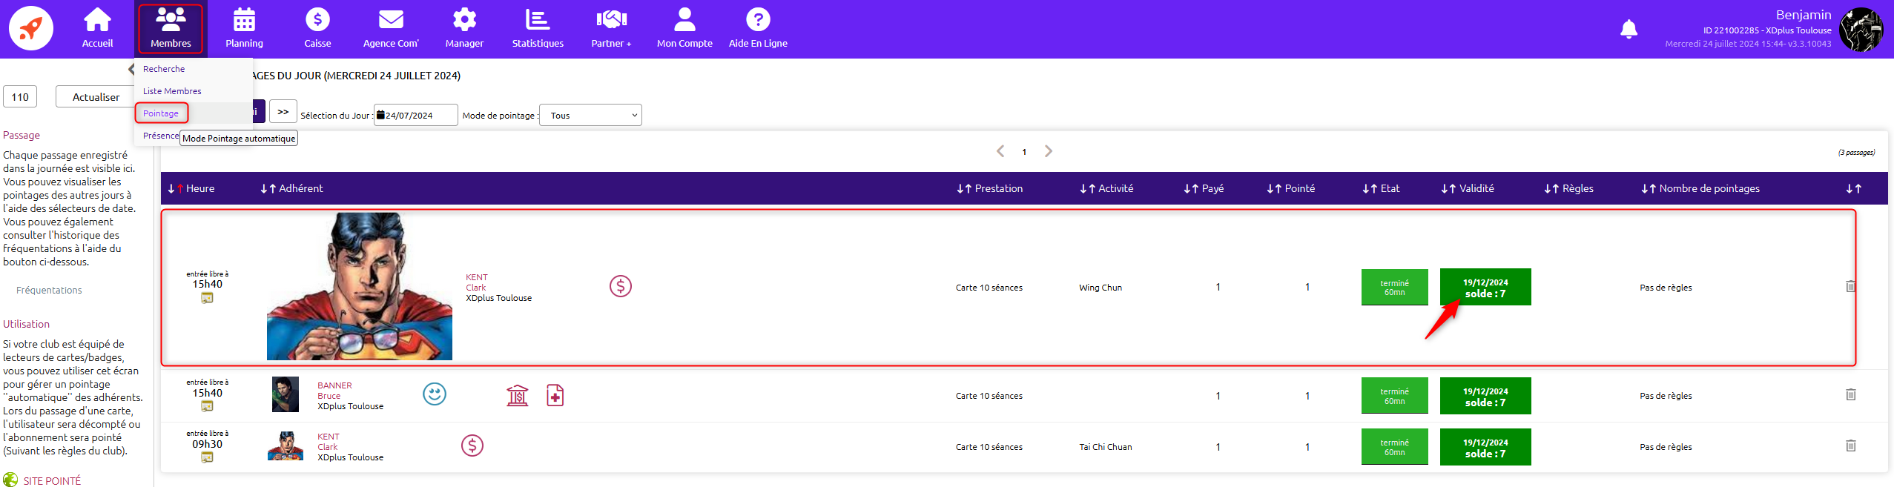Image resolution: width=1894 pixels, height=487 pixels.
Task: Click the 'solde : 7' validity badge for BANNER Bruce
Action: [1485, 396]
